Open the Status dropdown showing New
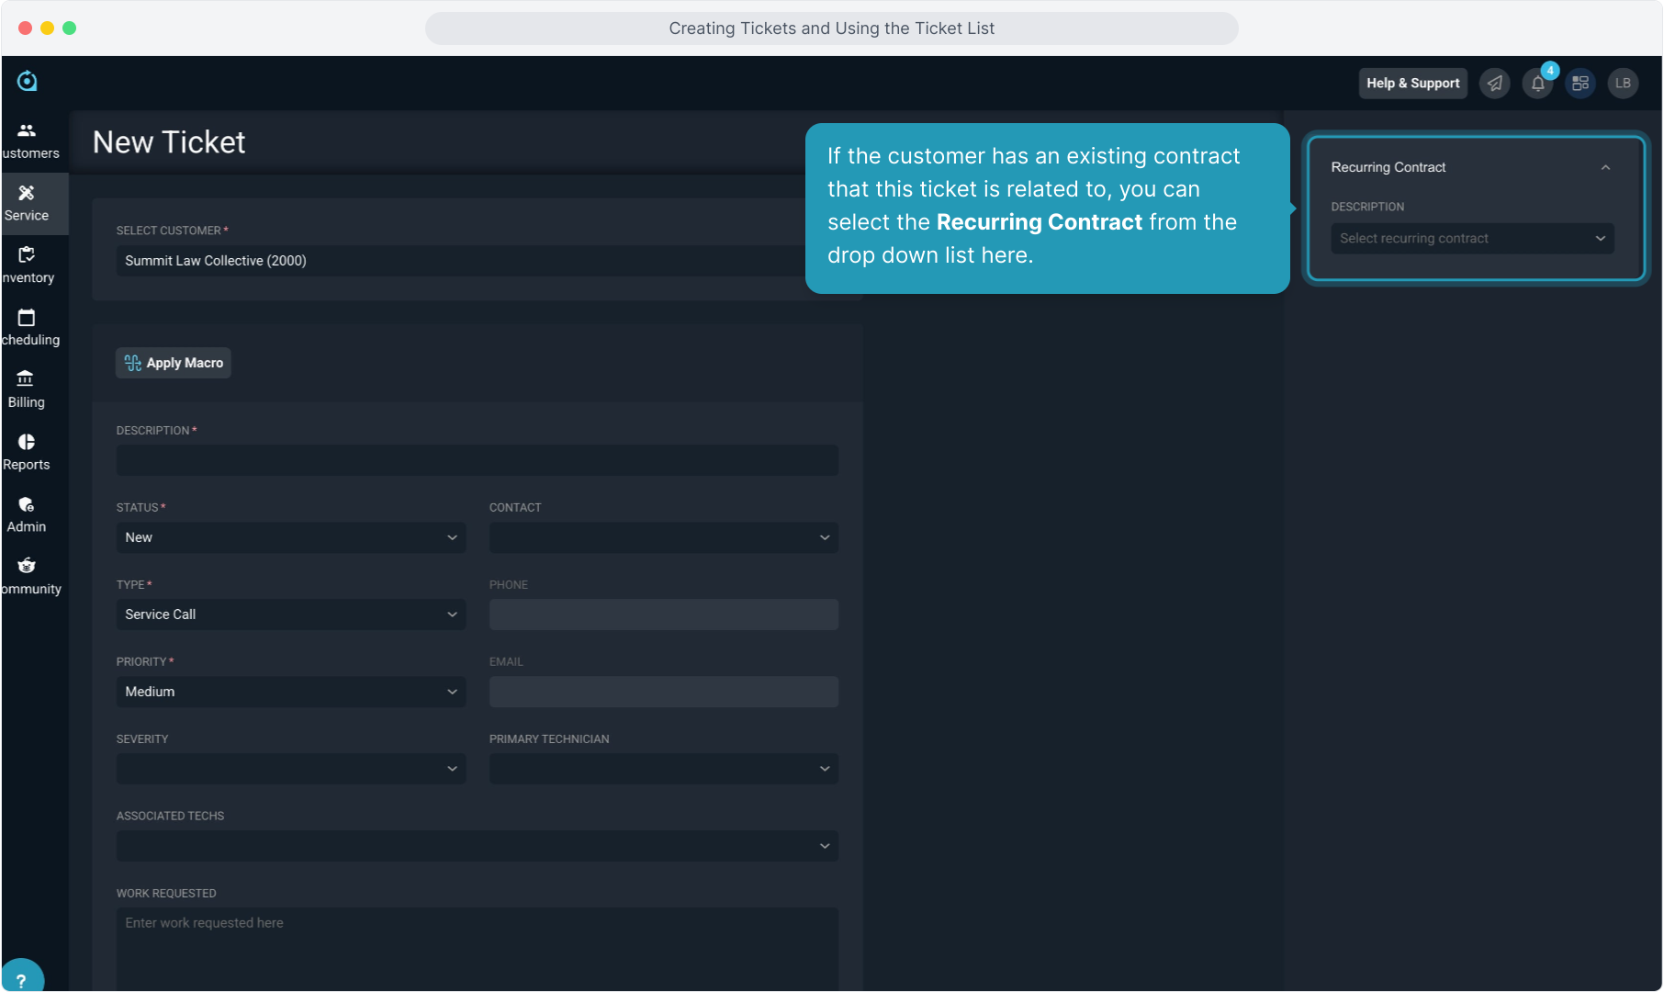 pyautogui.click(x=290, y=537)
